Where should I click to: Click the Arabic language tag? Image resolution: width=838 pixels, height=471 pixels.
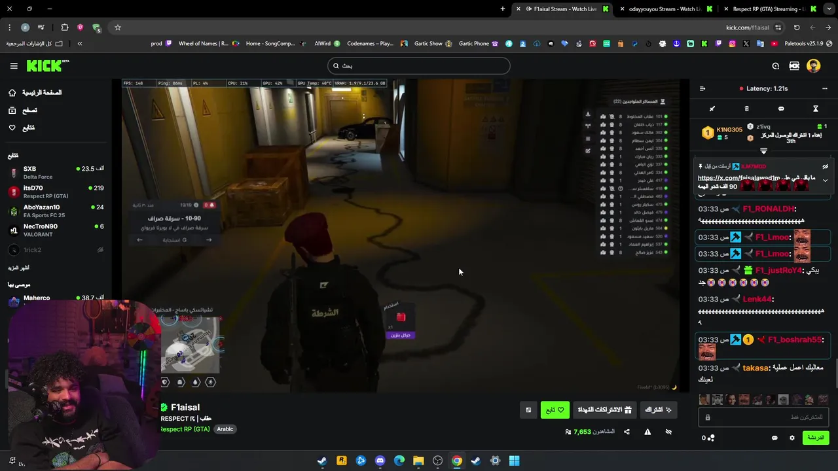(x=225, y=429)
